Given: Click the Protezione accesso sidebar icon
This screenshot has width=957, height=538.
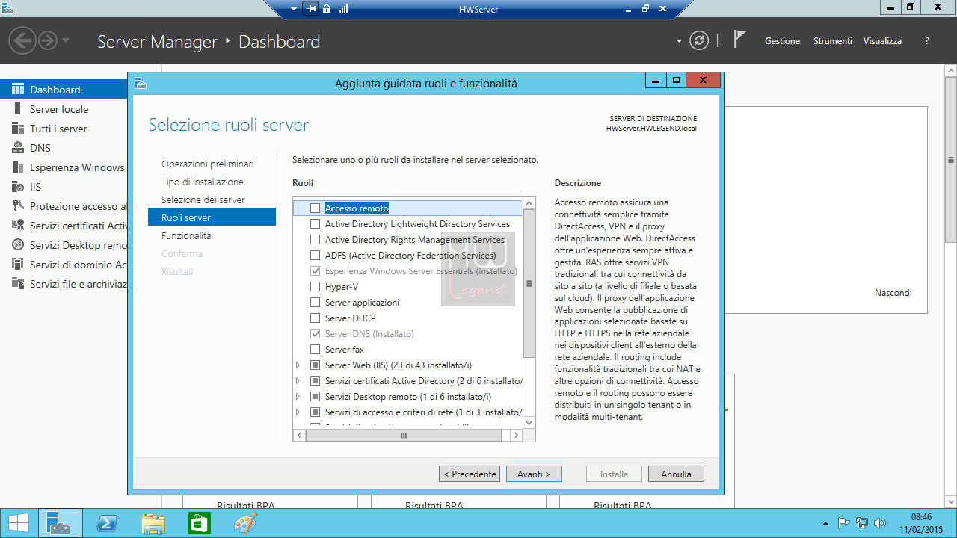Looking at the screenshot, I should coord(17,206).
